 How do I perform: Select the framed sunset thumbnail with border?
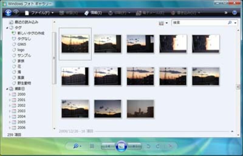(75, 44)
